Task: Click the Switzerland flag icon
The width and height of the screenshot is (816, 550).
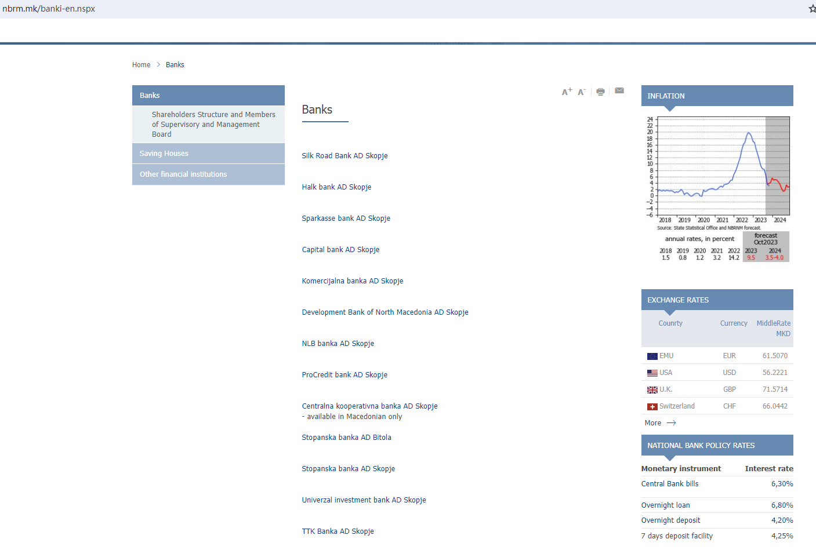Action: tap(652, 407)
